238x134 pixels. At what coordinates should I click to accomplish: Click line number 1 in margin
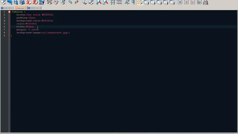(4, 12)
